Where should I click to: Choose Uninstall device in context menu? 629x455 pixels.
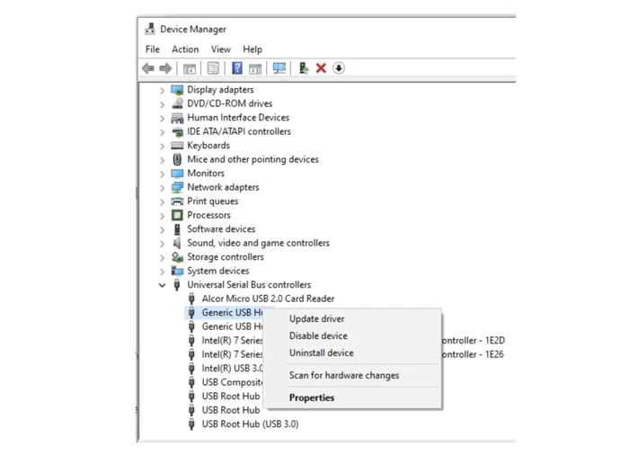click(321, 353)
